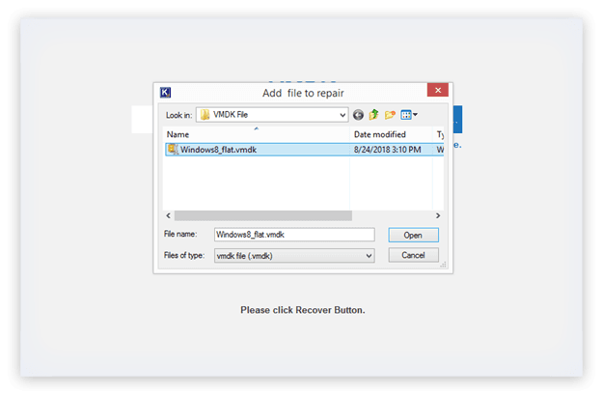The width and height of the screenshot is (602, 395).
Task: Open the Files of type dropdown
Action: click(369, 255)
